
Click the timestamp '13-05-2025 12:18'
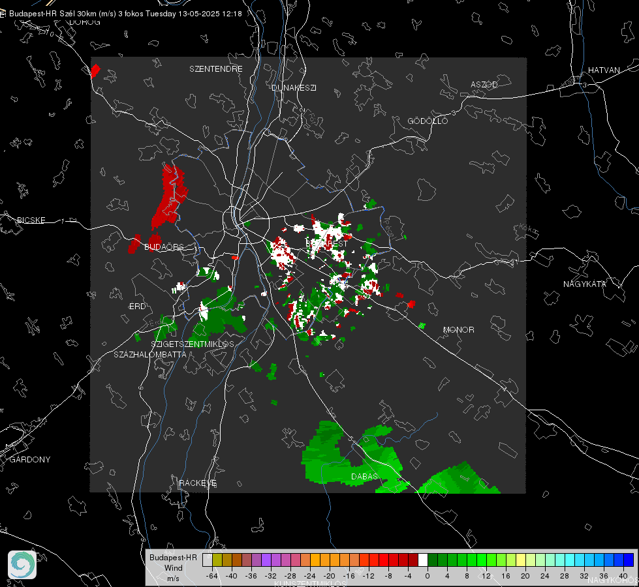tap(210, 14)
